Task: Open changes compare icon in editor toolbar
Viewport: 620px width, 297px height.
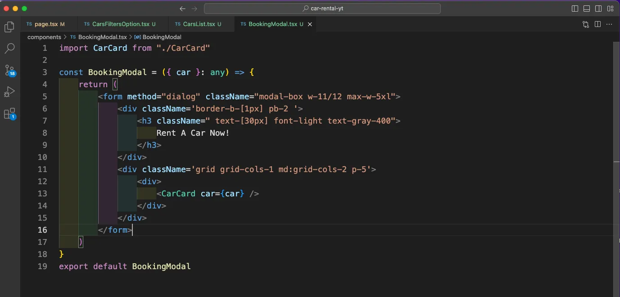Action: 586,24
